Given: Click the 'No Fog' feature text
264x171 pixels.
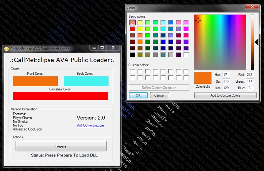Looking at the screenshot, I should (x=18, y=126).
